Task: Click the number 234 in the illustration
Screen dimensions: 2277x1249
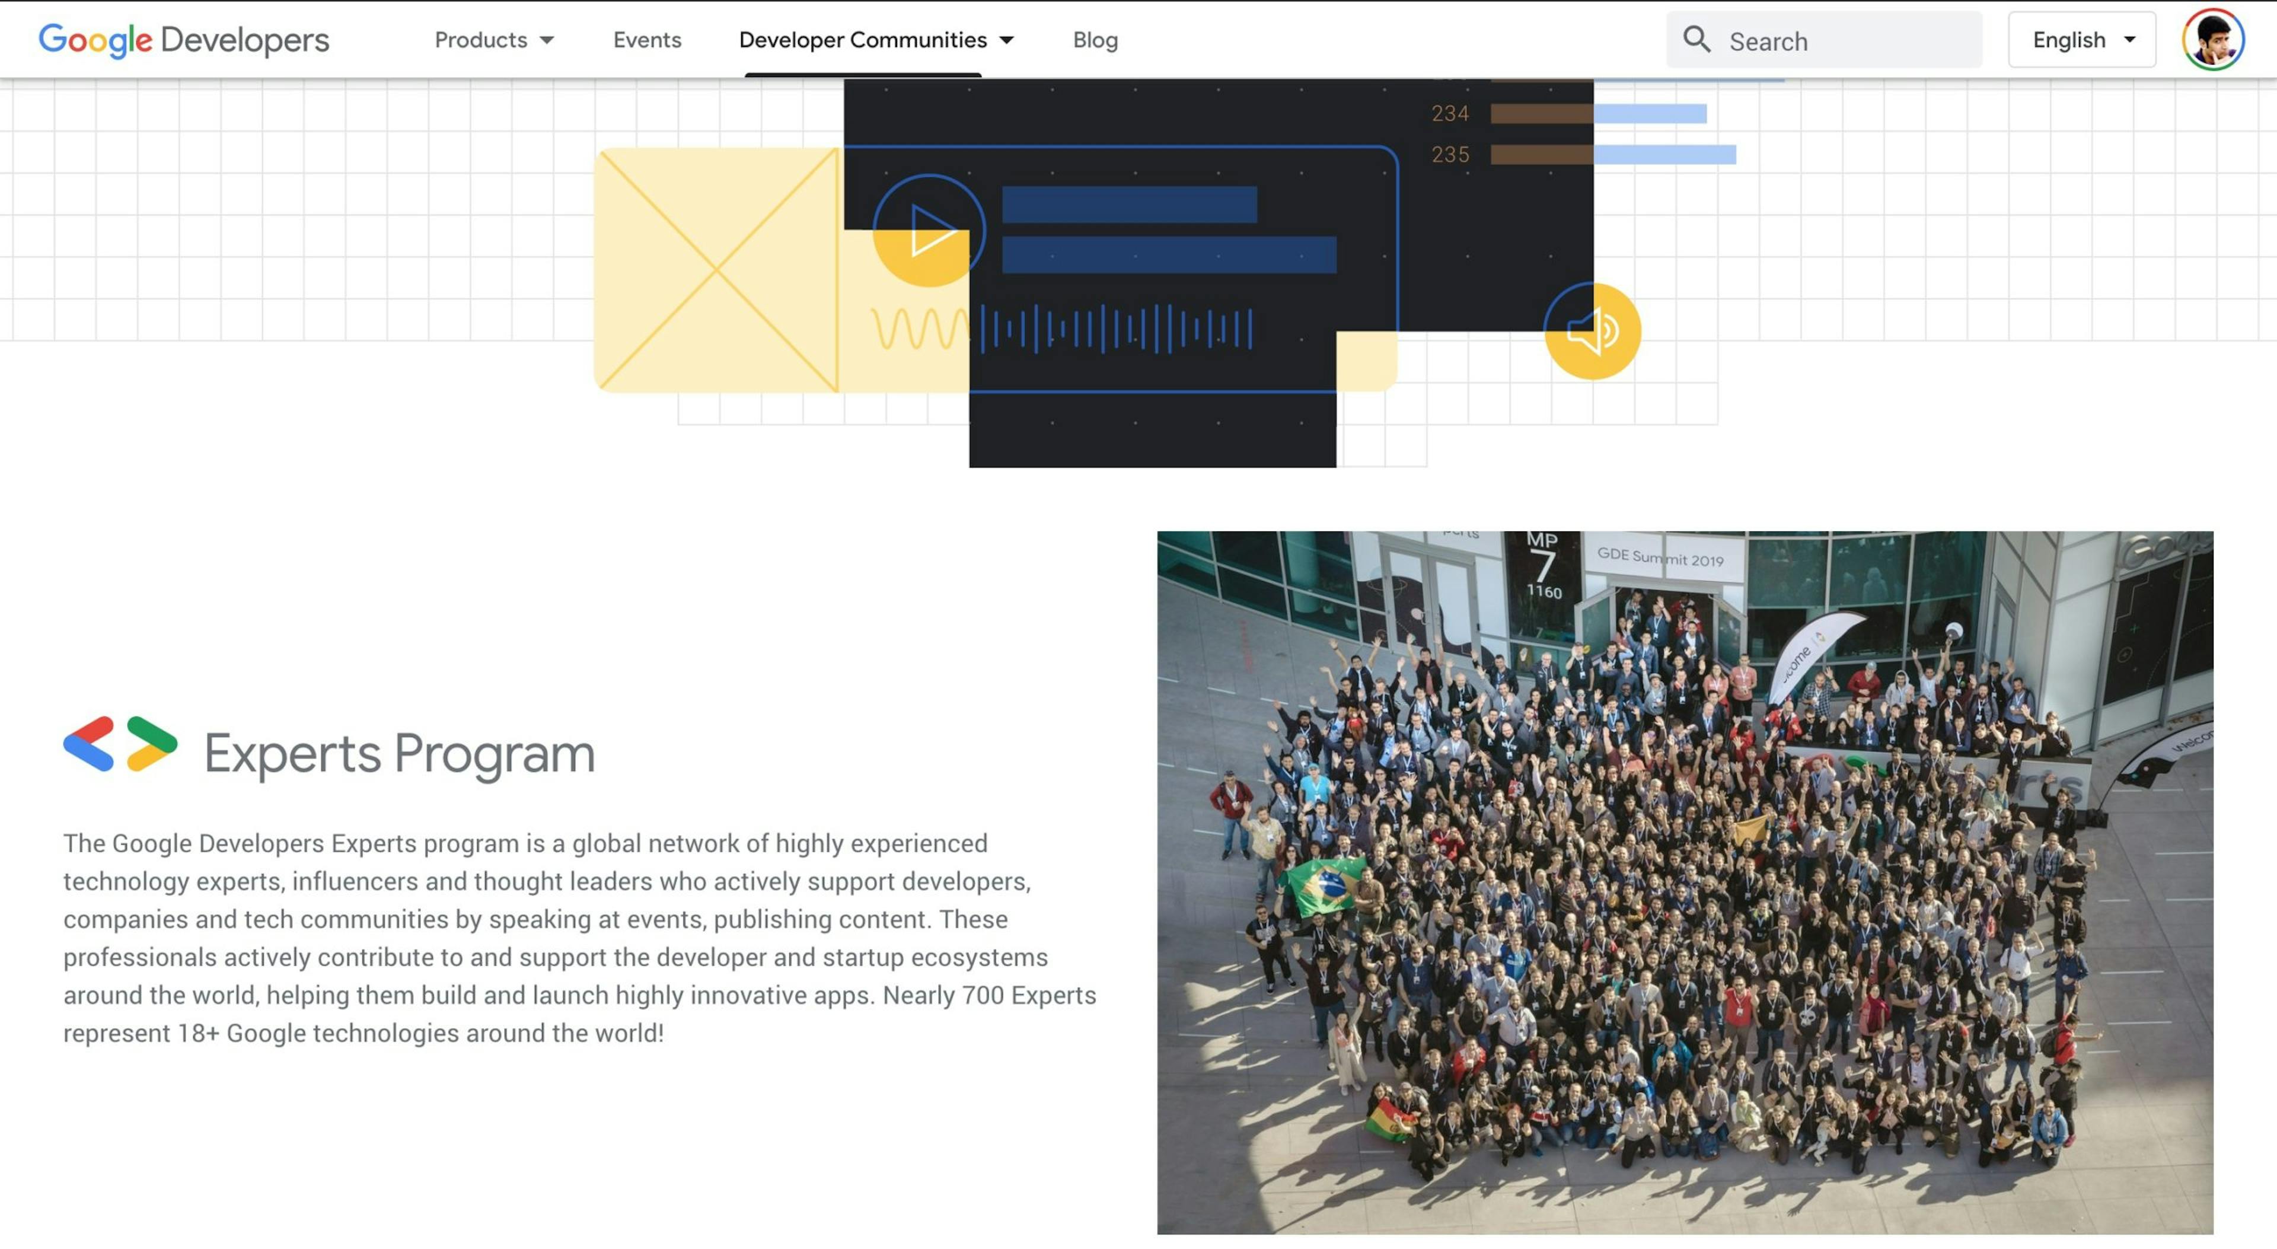Action: point(1450,113)
